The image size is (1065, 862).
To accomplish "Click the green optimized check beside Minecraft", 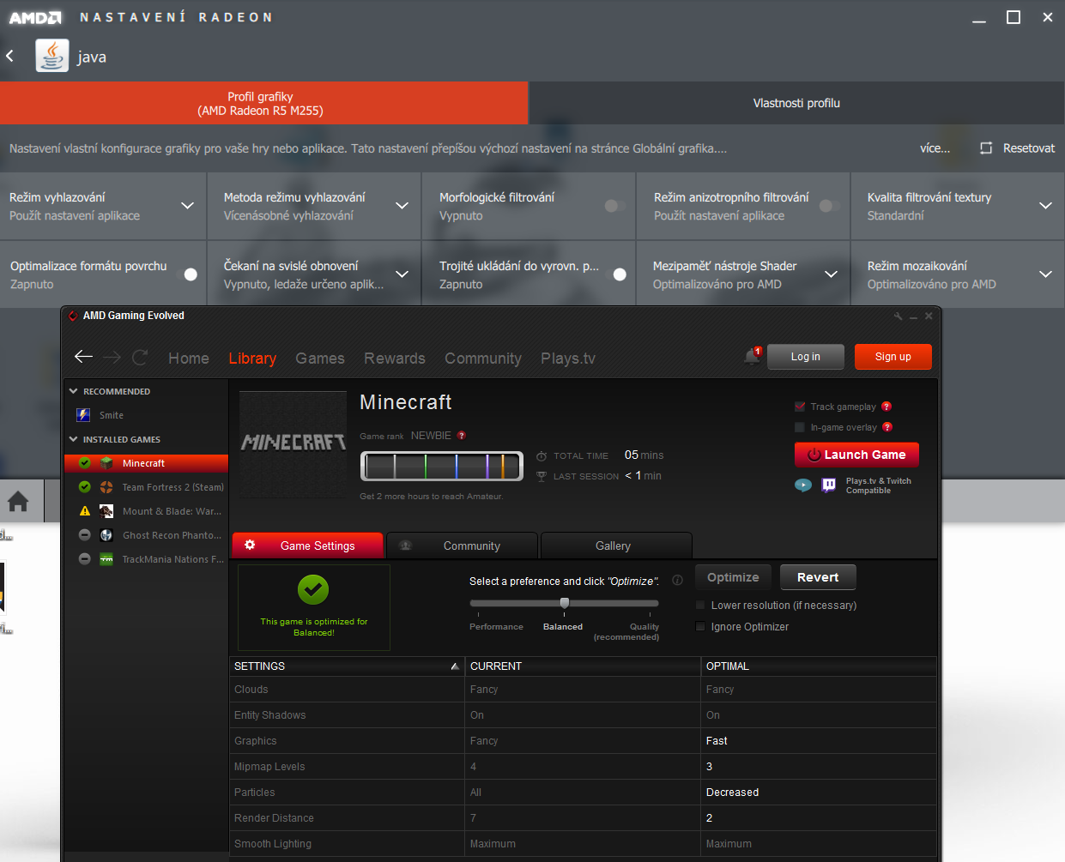I will pyautogui.click(x=84, y=463).
